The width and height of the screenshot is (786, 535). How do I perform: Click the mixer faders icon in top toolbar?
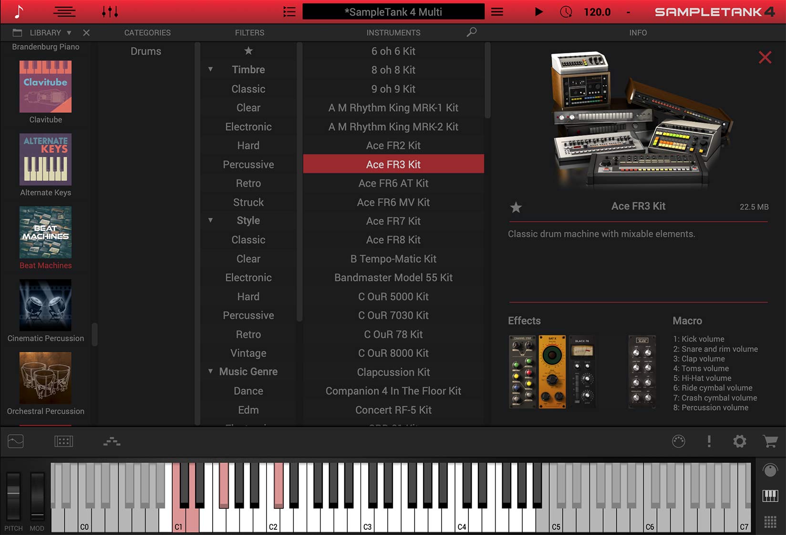(x=110, y=11)
